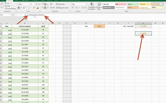This screenshot has height=103, width=166.
Task: Apply the Good cell style
Action: coord(133,4)
